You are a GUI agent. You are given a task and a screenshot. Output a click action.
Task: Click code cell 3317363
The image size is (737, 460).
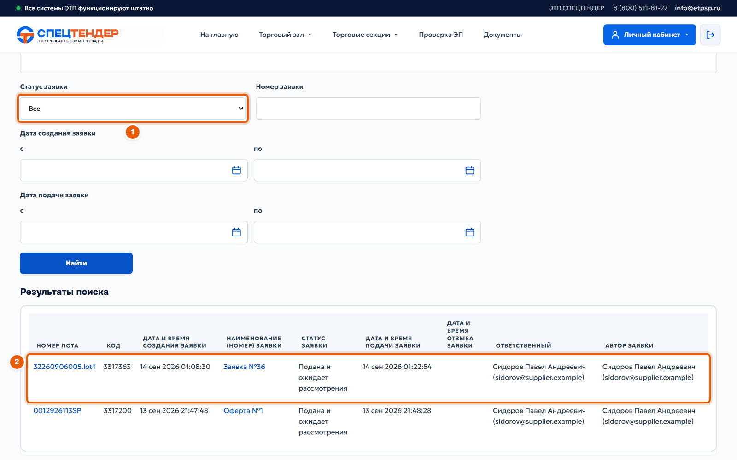tap(117, 367)
